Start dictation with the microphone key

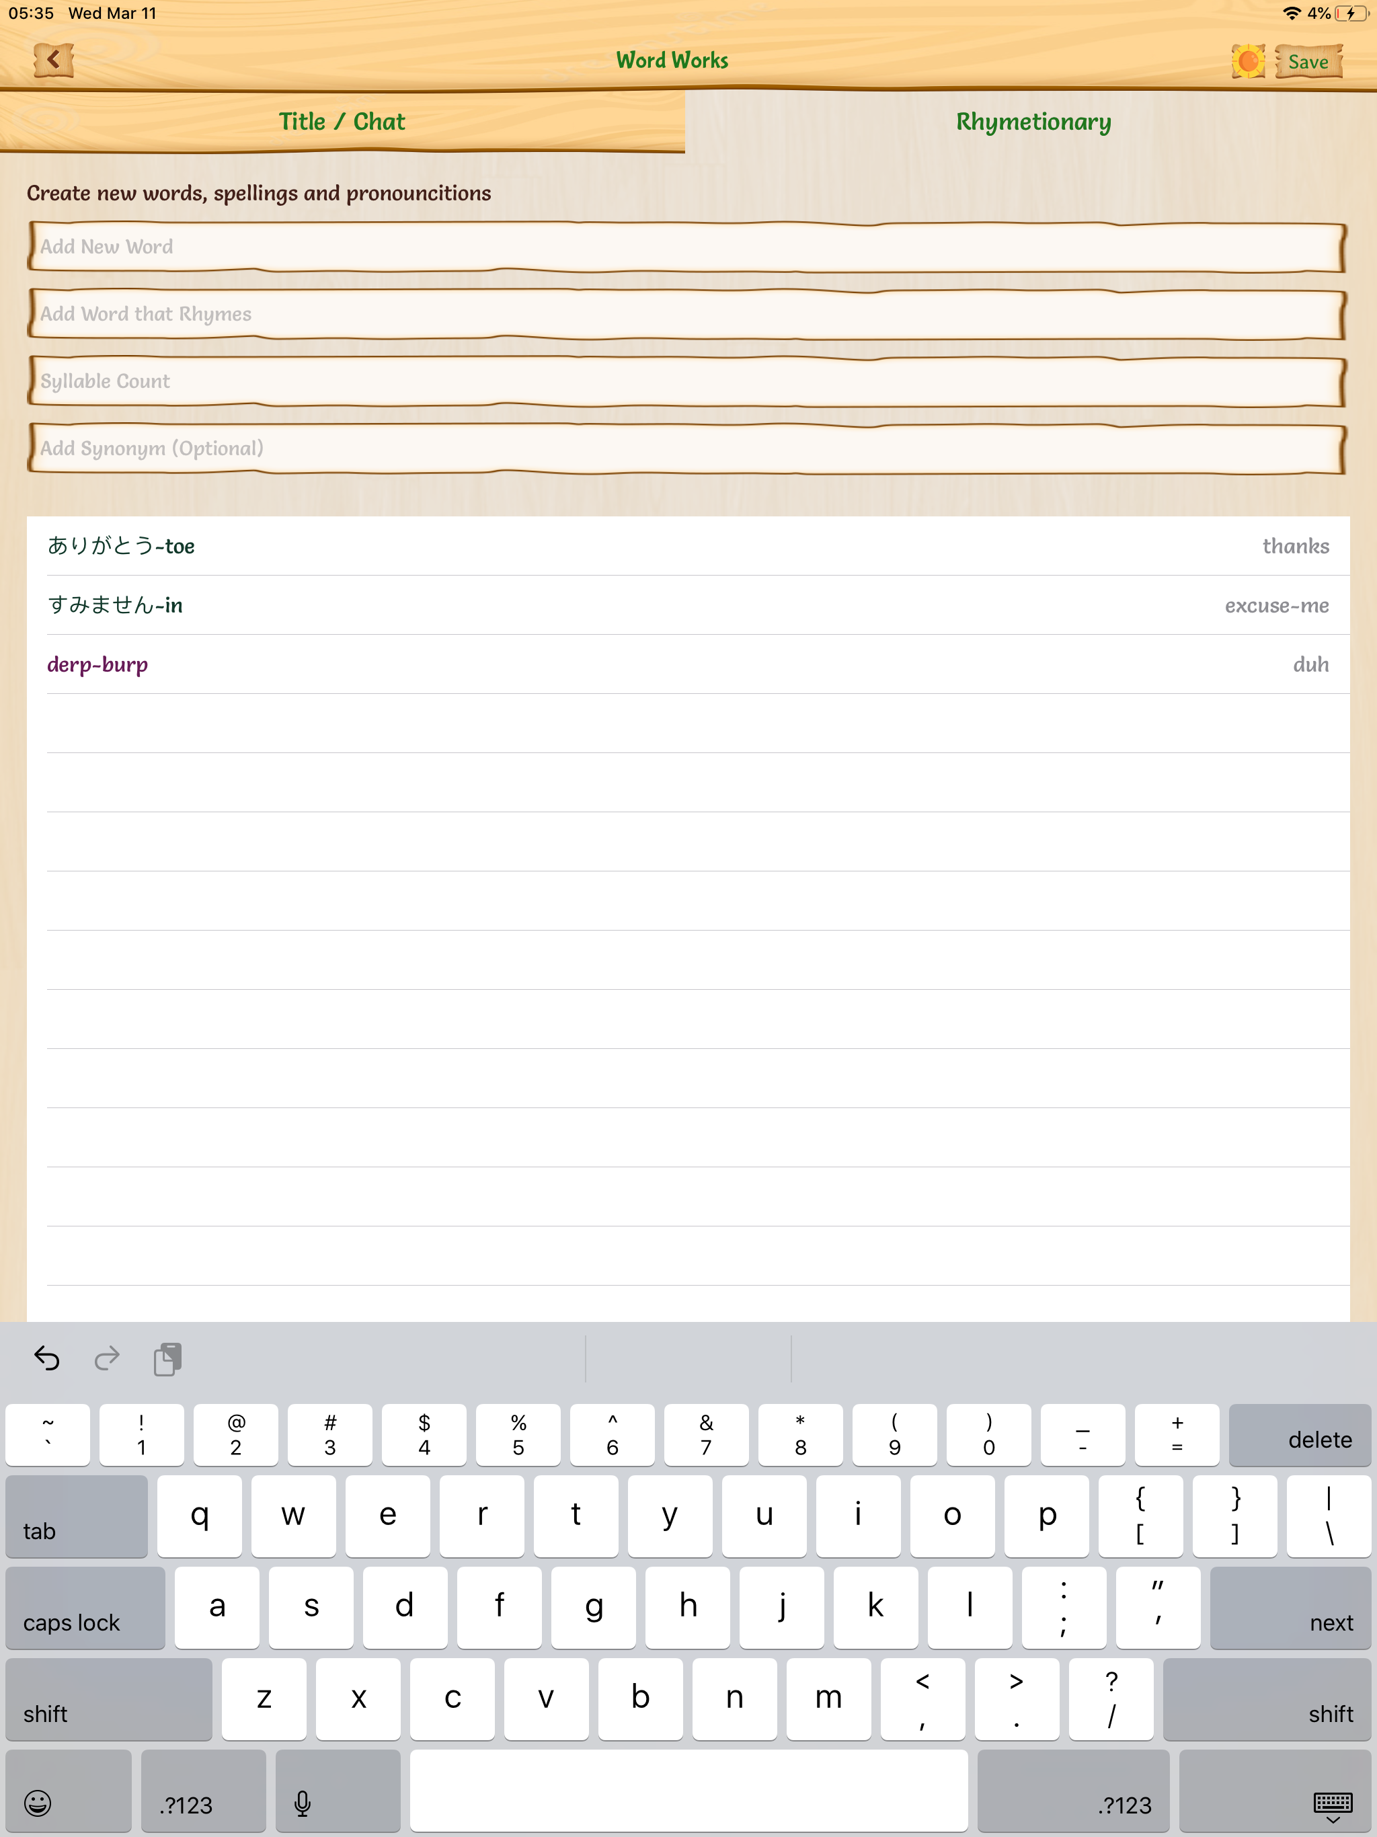point(338,1791)
